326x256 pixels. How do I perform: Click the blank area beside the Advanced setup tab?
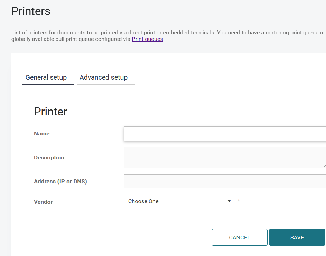tap(225, 77)
